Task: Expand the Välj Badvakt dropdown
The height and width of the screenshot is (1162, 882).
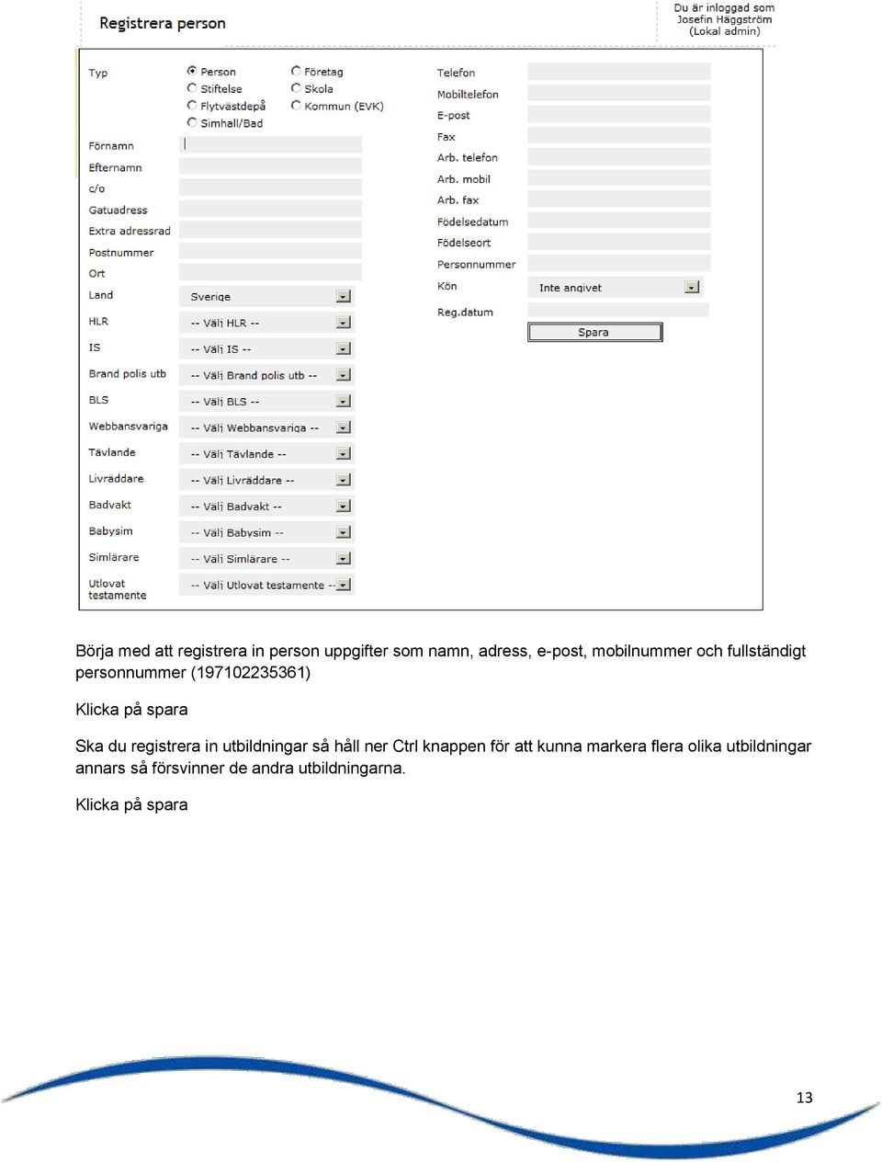Action: pyautogui.click(x=267, y=506)
